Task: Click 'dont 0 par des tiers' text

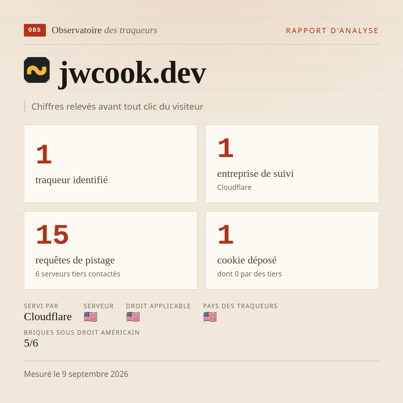Action: click(249, 274)
